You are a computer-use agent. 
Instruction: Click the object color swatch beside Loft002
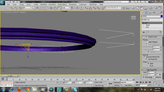162,16
